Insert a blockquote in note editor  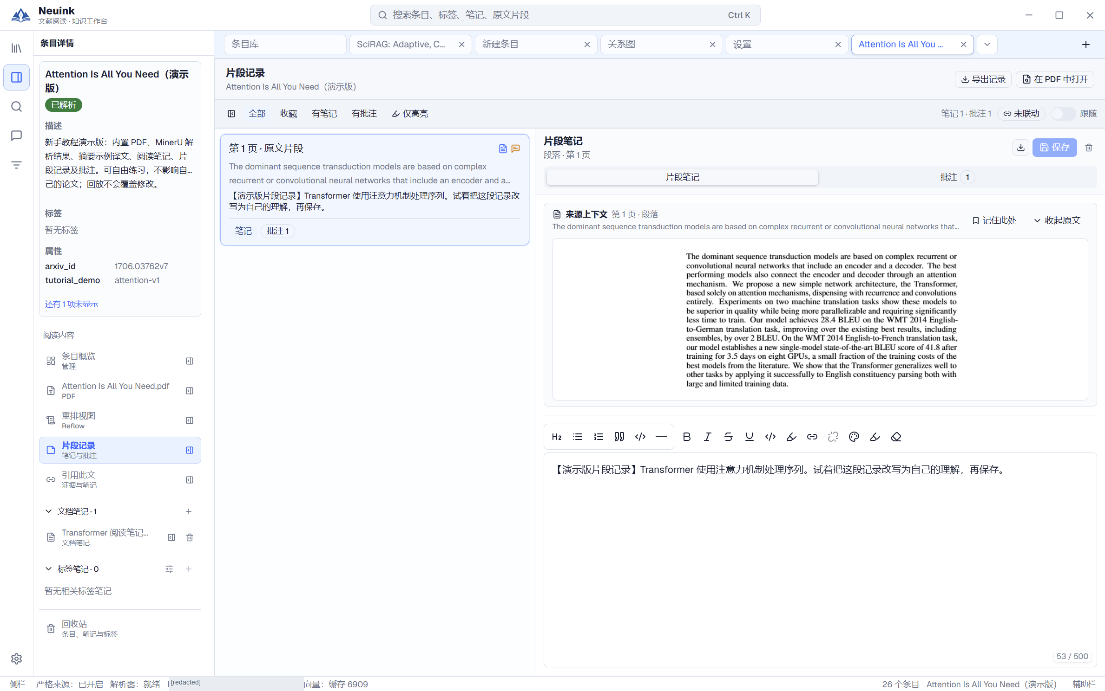click(x=619, y=437)
